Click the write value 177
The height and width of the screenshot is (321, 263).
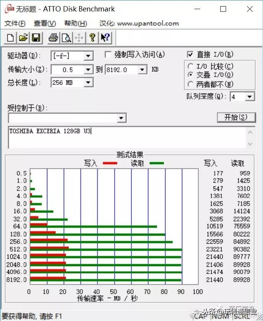click(x=218, y=173)
